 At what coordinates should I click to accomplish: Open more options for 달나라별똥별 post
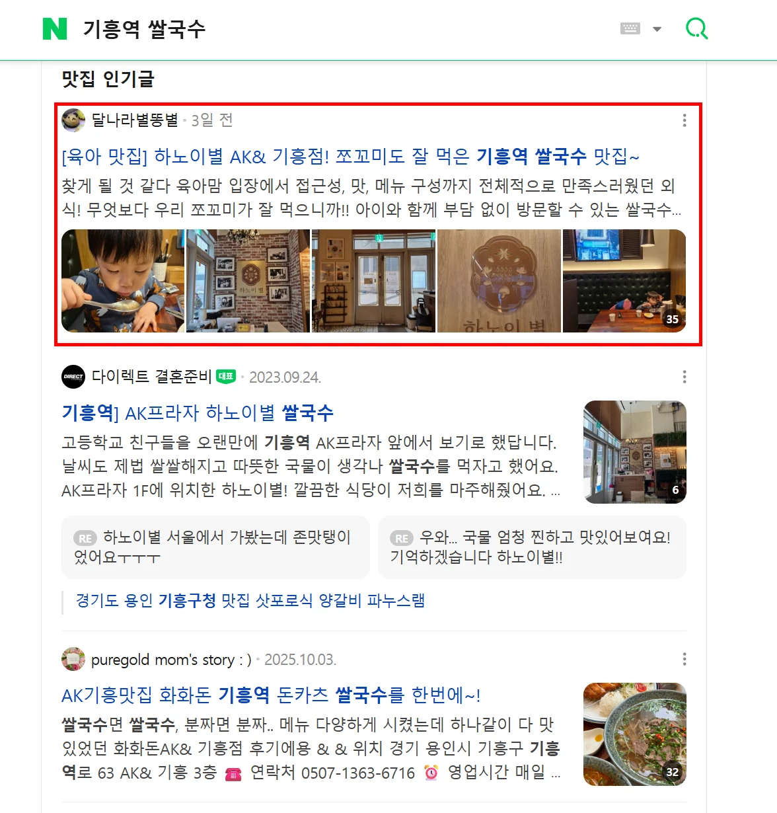click(684, 120)
